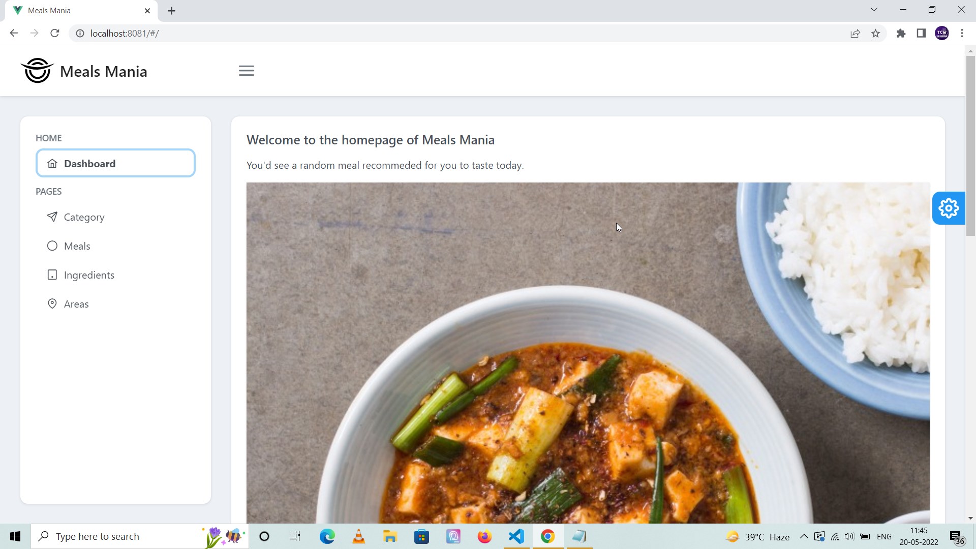Open the Dashboard menu item
Screen dimensions: 976x549
click(x=115, y=163)
